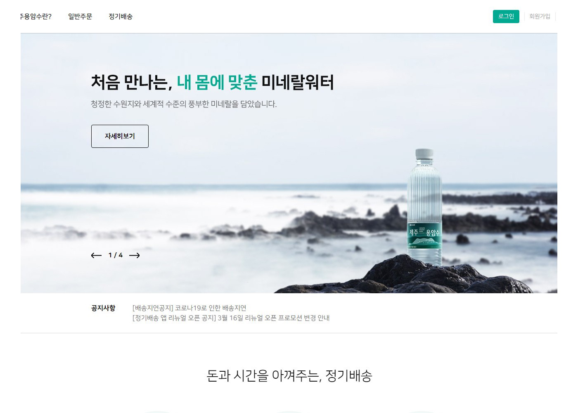Click the previous slide left arrow
Screen dimensions: 578x413
tap(96, 255)
